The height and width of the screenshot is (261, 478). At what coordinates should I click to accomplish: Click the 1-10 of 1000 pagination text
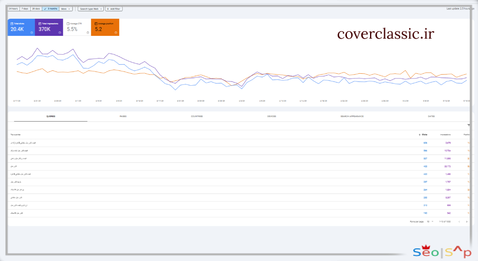(445, 221)
